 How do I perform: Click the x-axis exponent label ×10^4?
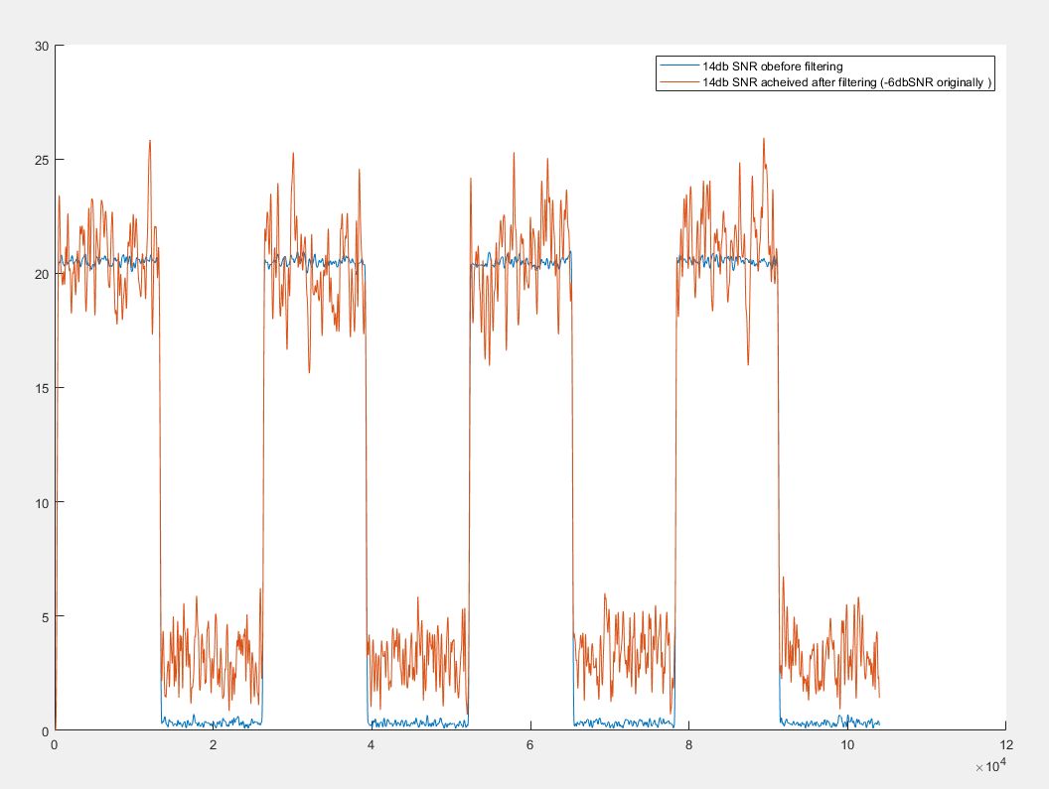click(990, 766)
